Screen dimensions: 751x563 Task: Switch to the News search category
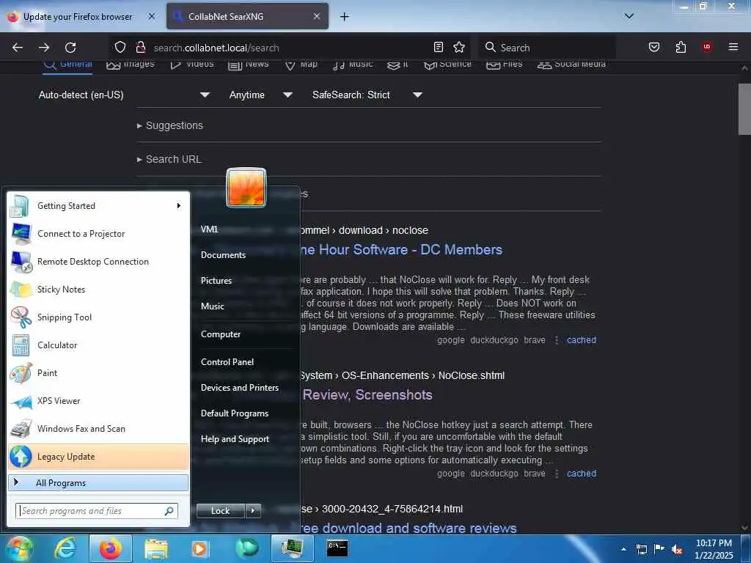[x=248, y=65]
